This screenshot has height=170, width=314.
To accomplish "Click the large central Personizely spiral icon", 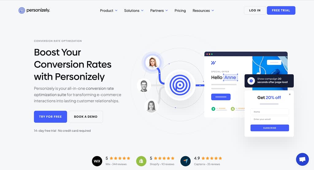I will (180, 85).
